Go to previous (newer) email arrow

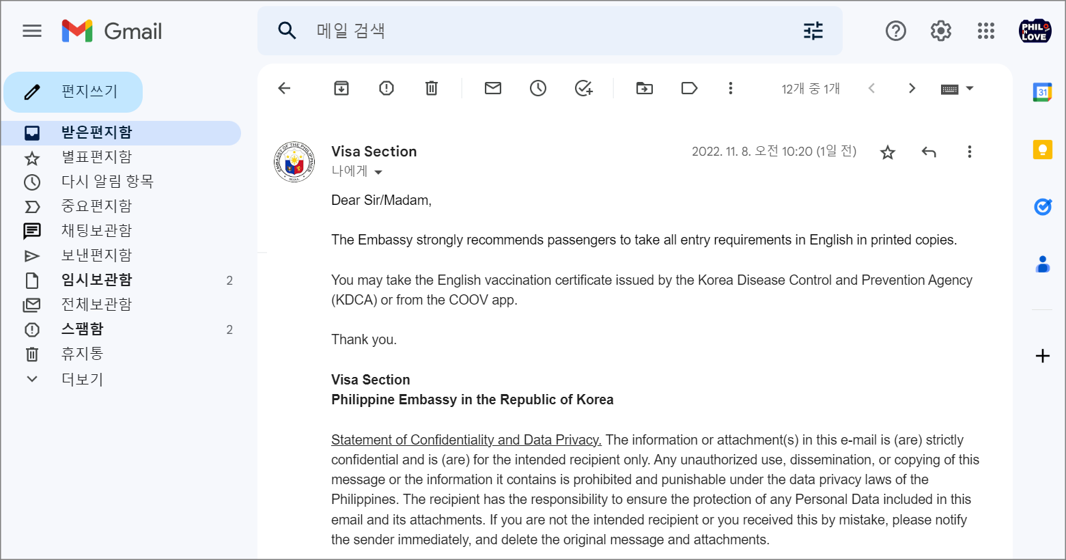tap(871, 88)
